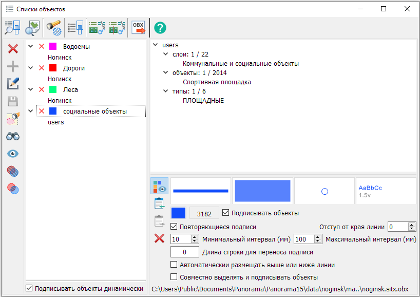Click the red X beside minimum interval

coord(160,238)
